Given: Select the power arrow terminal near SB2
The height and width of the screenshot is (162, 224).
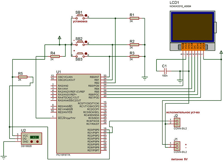Looking at the screenshot, I should click(59, 38).
